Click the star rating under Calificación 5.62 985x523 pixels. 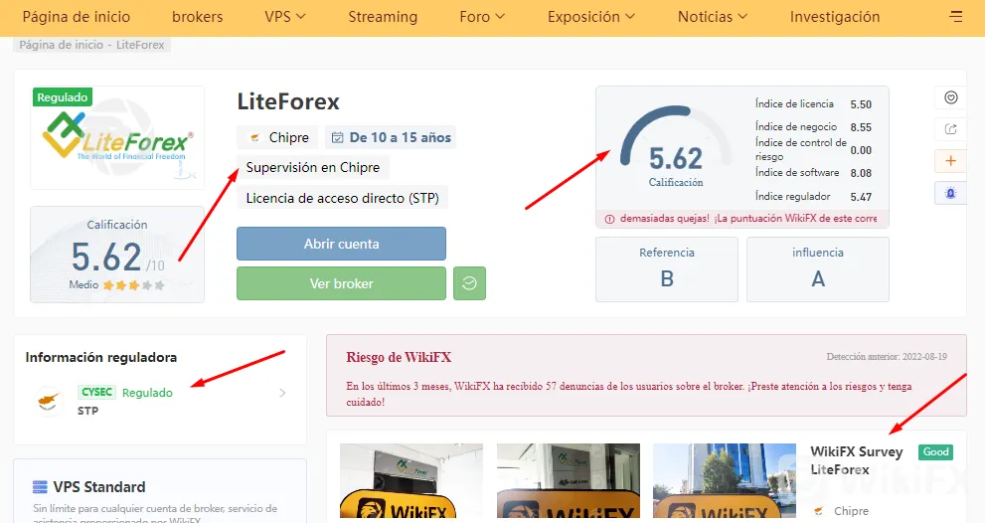135,284
